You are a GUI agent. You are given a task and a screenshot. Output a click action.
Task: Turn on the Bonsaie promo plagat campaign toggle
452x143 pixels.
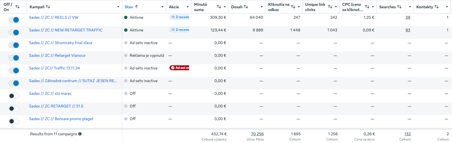click(x=14, y=121)
